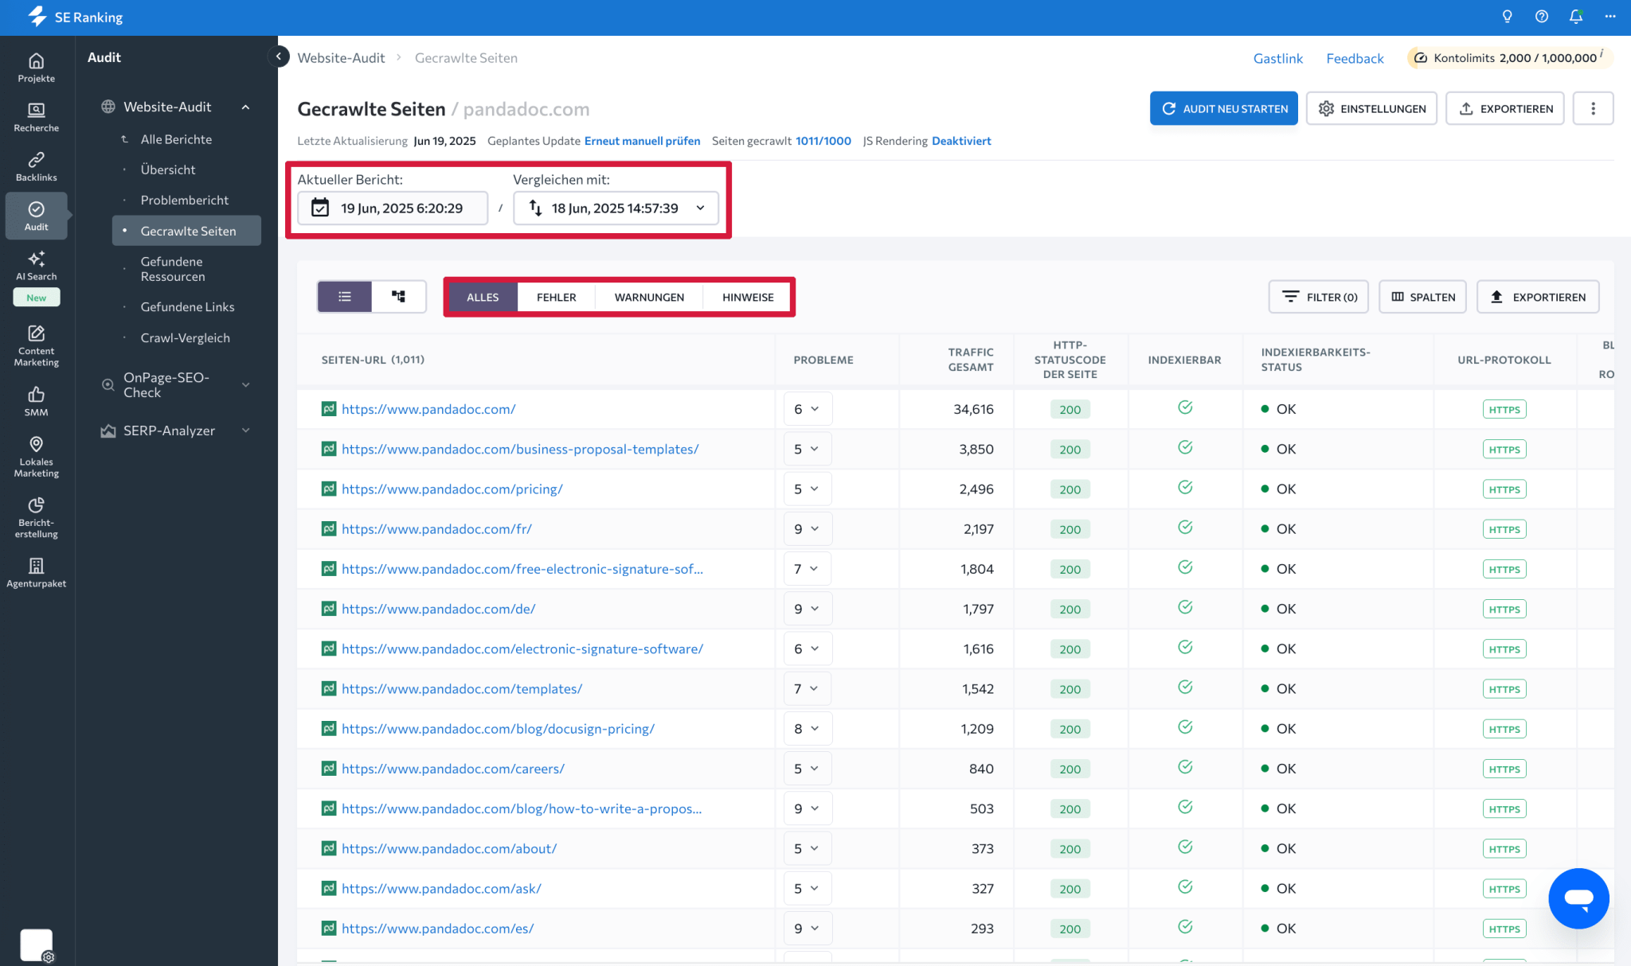This screenshot has height=966, width=1631.
Task: Click the Audit neu starten button
Action: pos(1223,108)
